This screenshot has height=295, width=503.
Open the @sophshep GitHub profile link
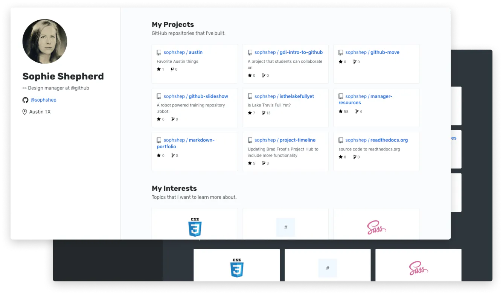click(x=43, y=100)
